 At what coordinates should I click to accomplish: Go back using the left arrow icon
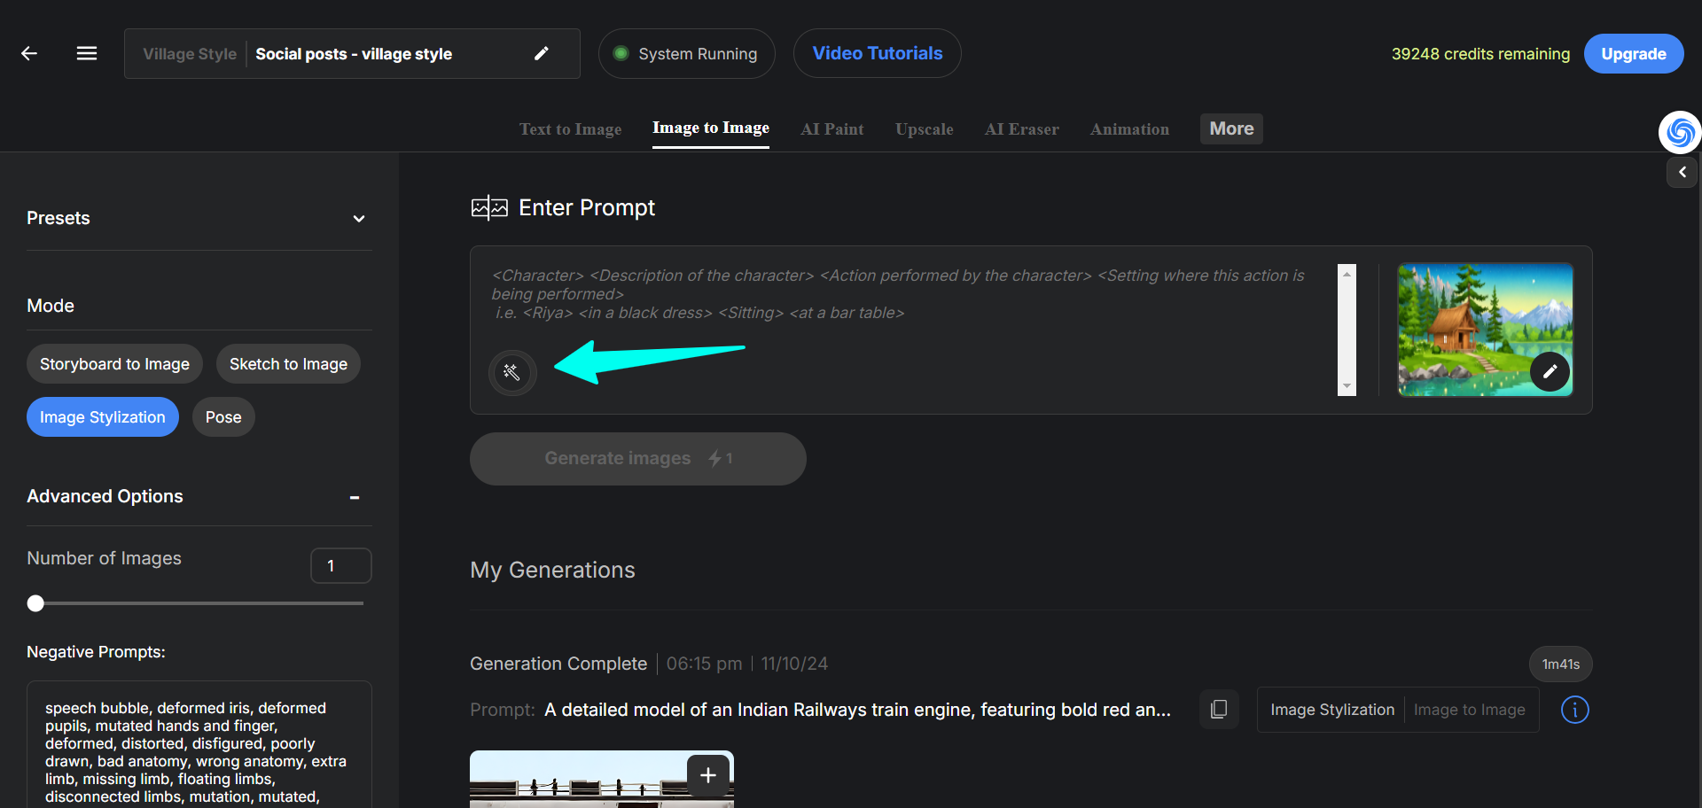[29, 53]
